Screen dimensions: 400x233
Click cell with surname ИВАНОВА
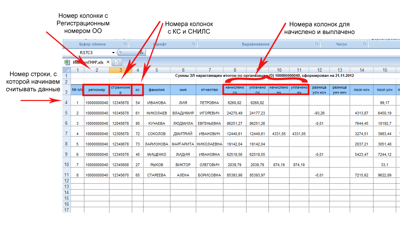coord(157,100)
